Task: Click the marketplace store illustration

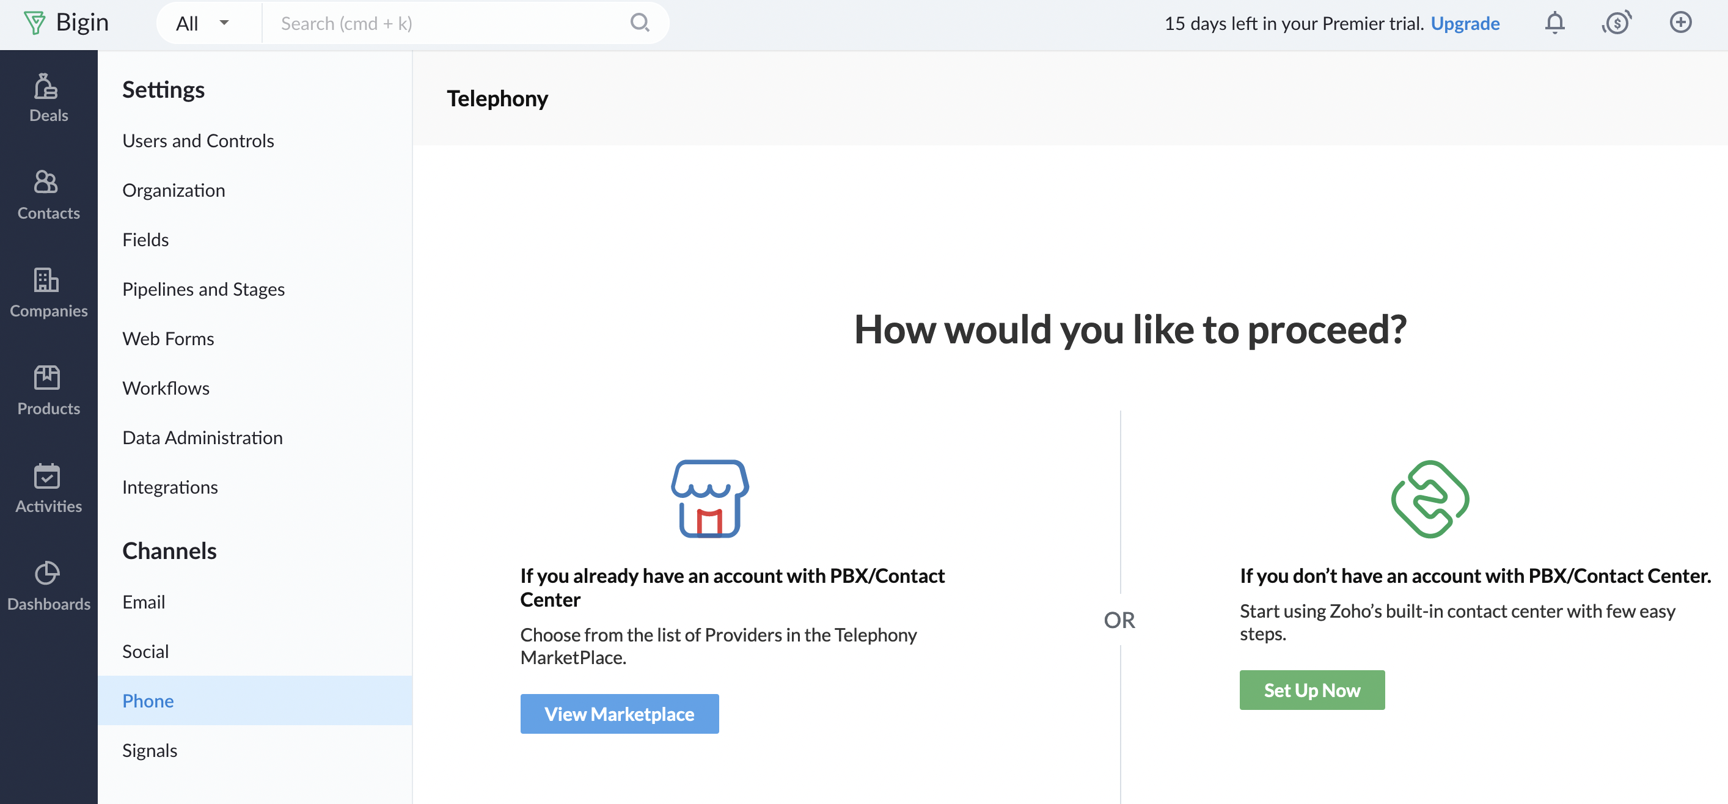Action: point(710,499)
